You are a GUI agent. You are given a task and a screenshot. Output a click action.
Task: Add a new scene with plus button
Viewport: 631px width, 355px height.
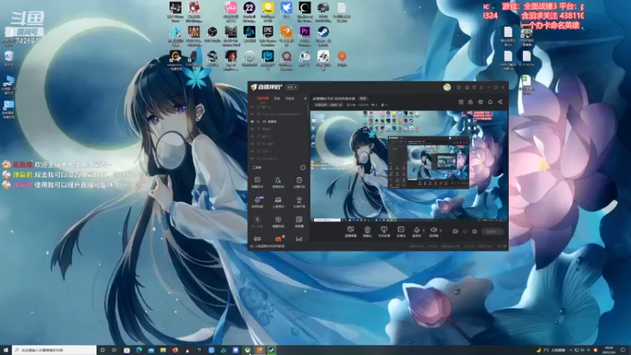[x=305, y=99]
